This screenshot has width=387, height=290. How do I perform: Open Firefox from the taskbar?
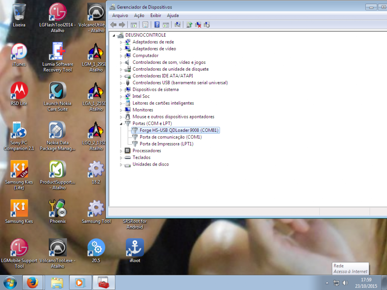click(x=33, y=283)
